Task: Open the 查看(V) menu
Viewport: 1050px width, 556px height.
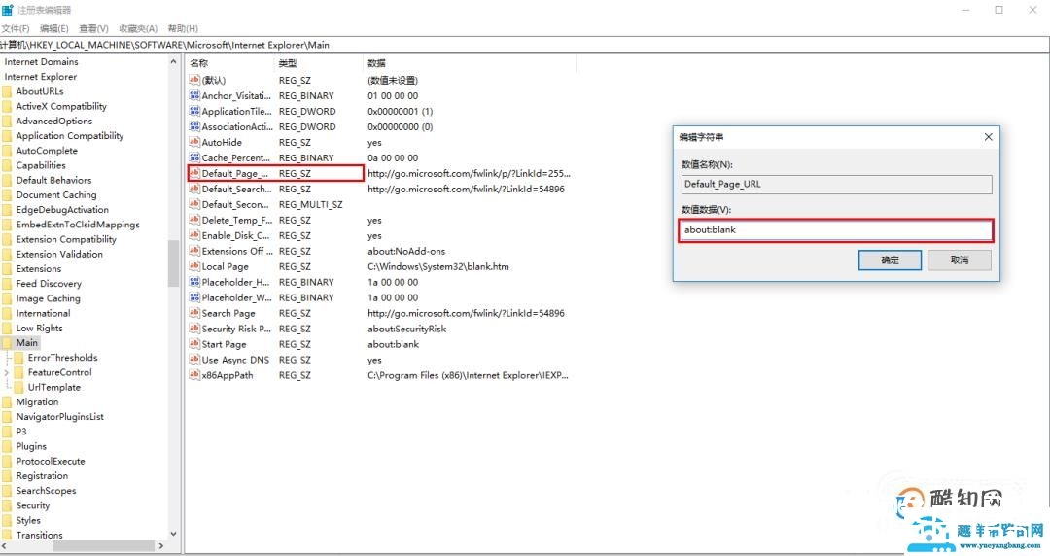Action: pyautogui.click(x=93, y=28)
